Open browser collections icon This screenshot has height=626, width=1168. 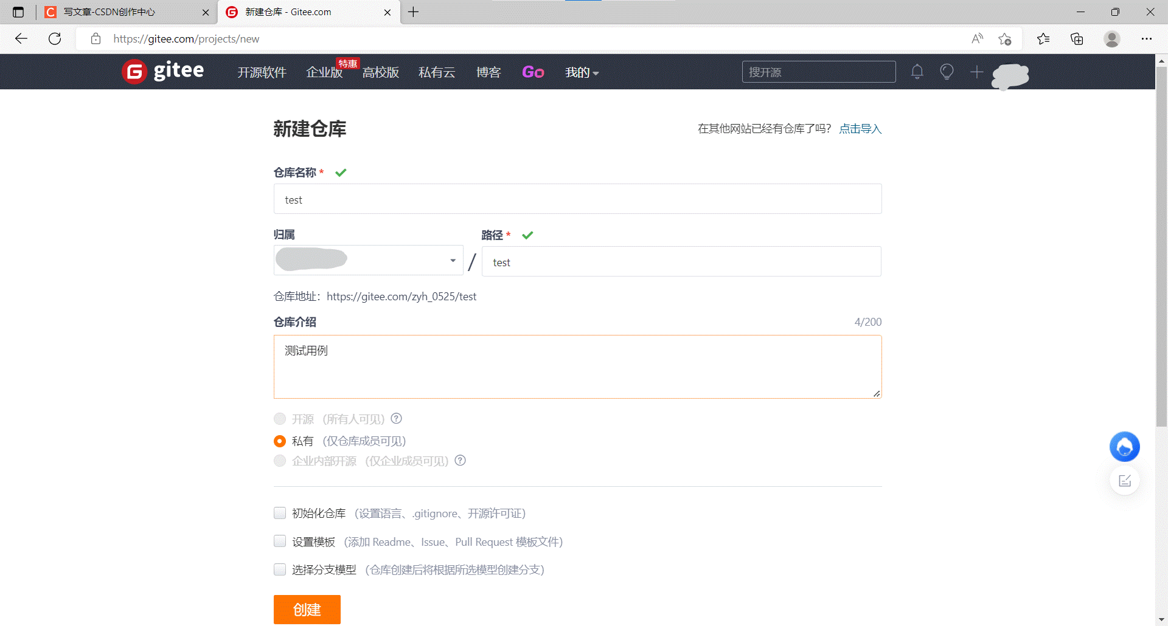tap(1077, 39)
